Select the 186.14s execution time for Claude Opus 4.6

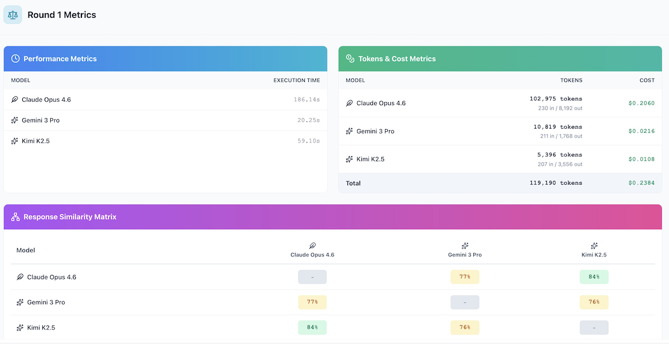tap(308, 99)
